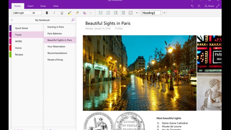Add a to-do checkbox tag
Image resolution: width=231 pixels, height=130 pixels.
[131, 13]
